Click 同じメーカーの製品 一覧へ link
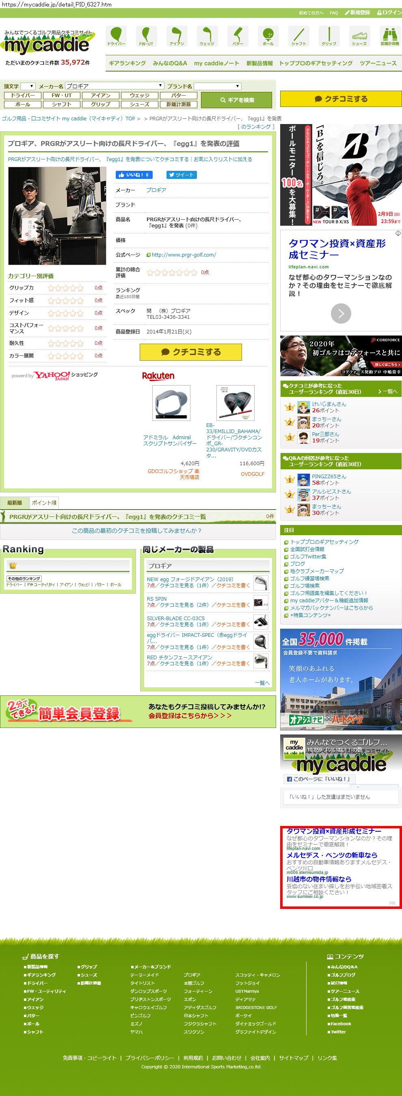 coord(262,683)
